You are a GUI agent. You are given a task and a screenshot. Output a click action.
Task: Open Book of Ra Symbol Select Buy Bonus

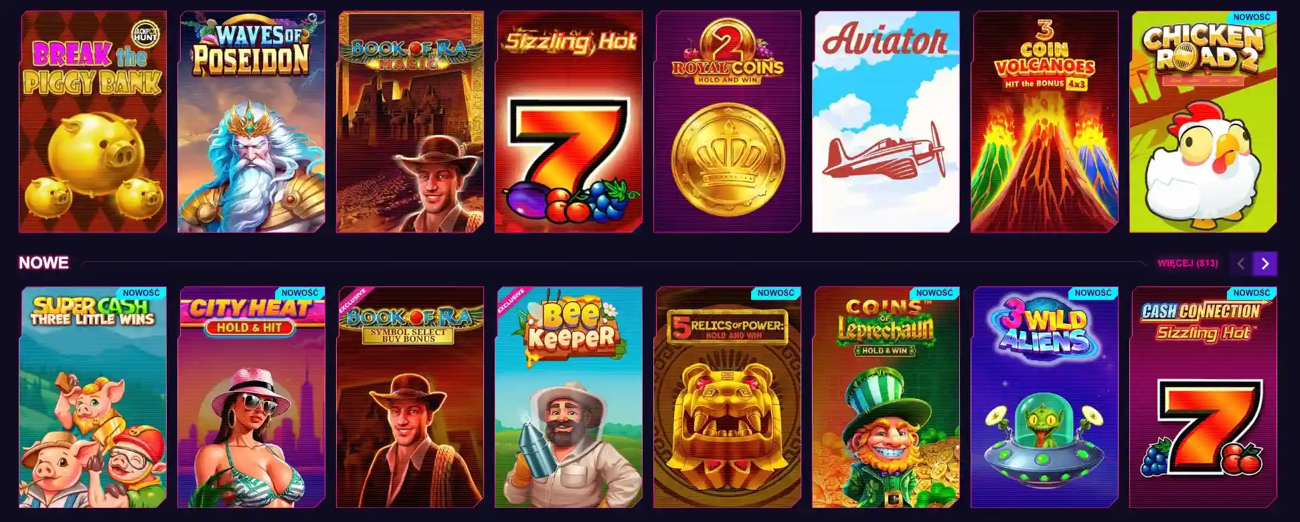(x=410, y=398)
